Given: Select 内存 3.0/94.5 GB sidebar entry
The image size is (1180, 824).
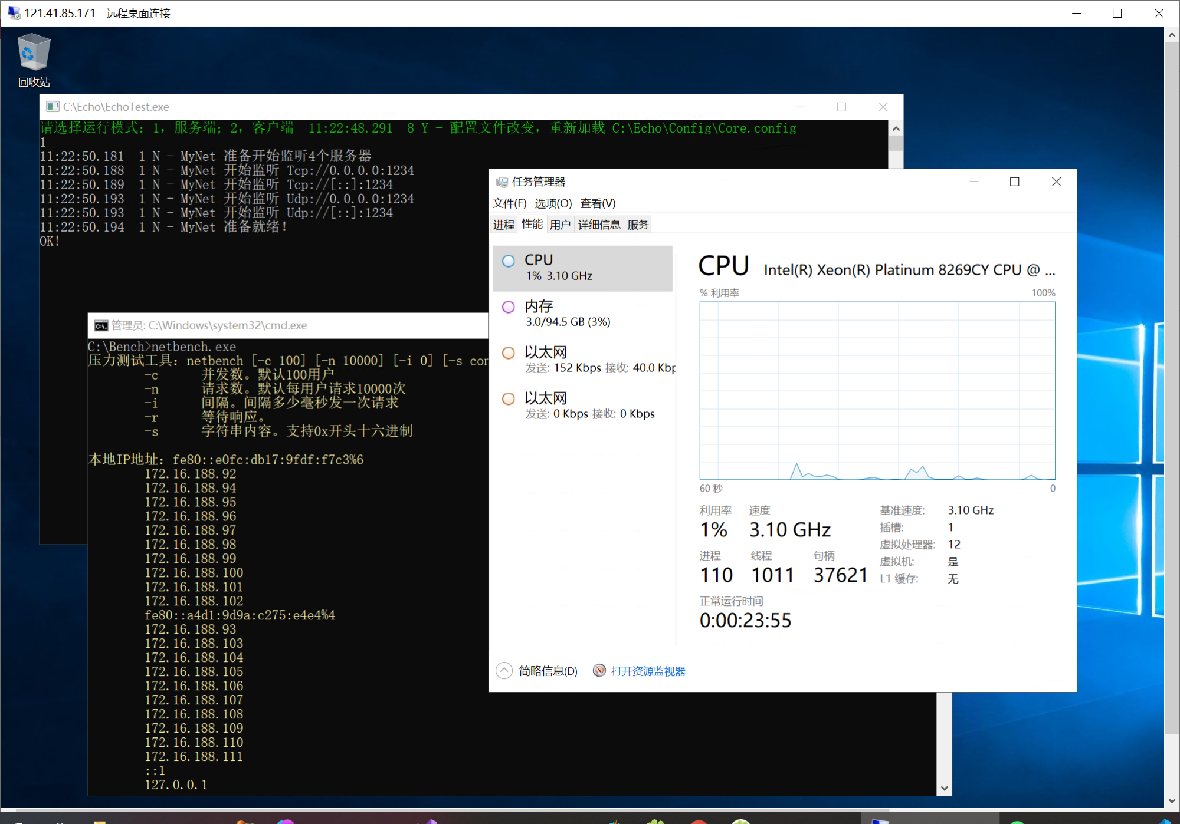Looking at the screenshot, I should click(582, 314).
